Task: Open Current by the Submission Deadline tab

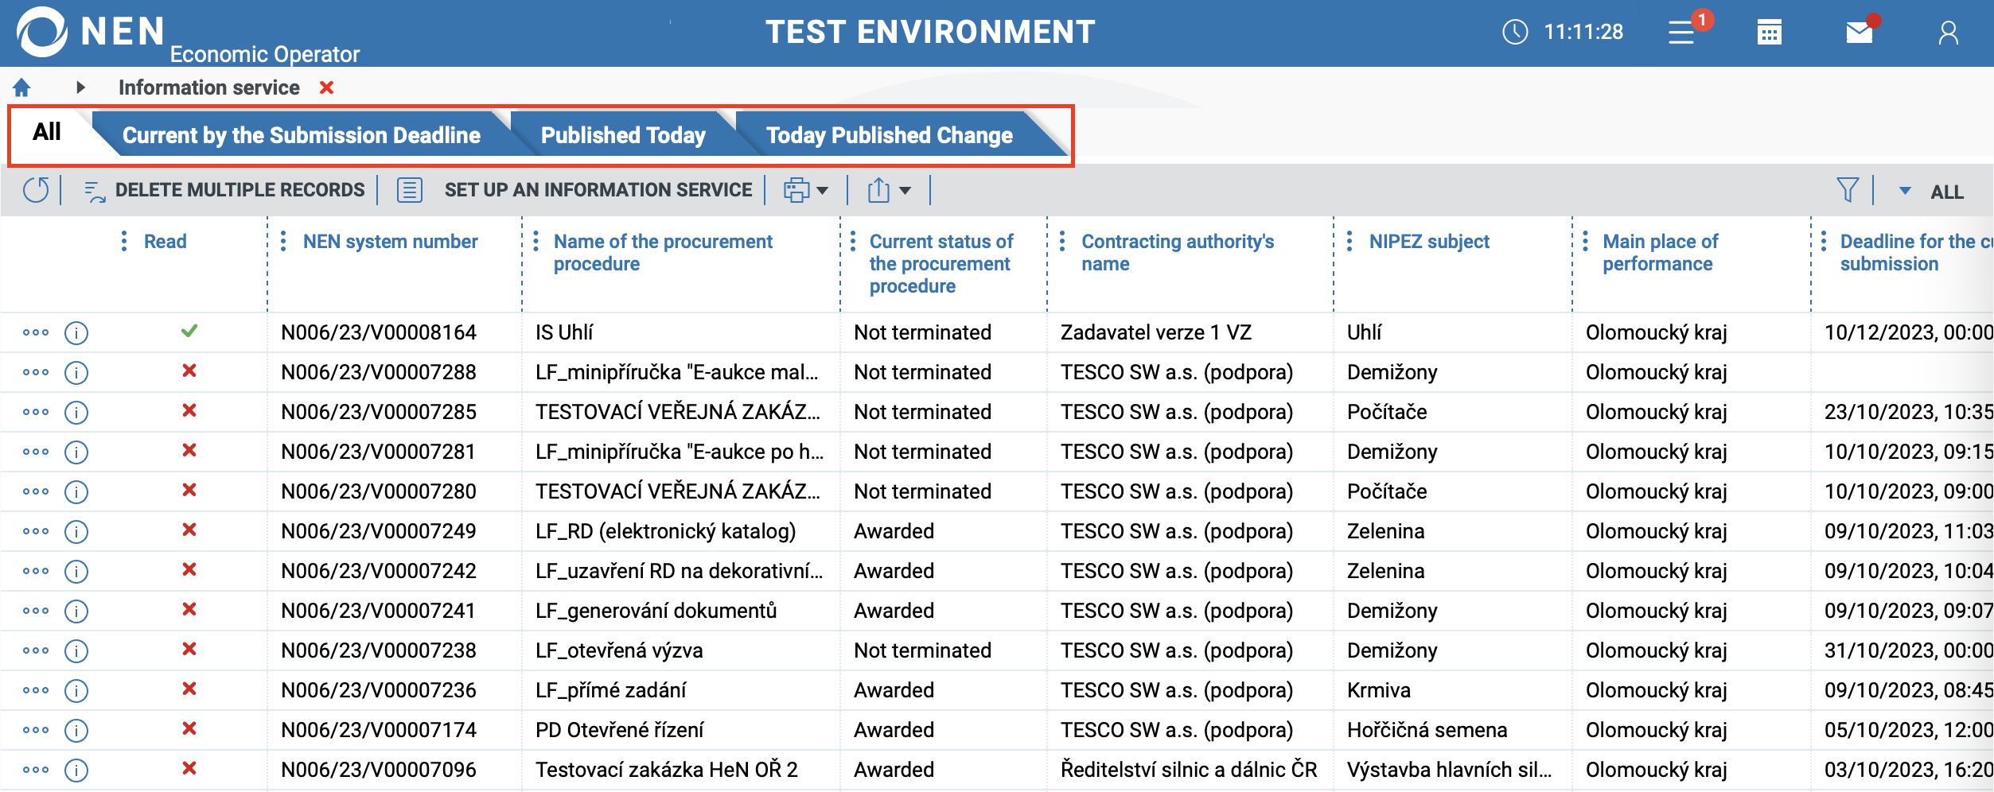Action: 301,135
